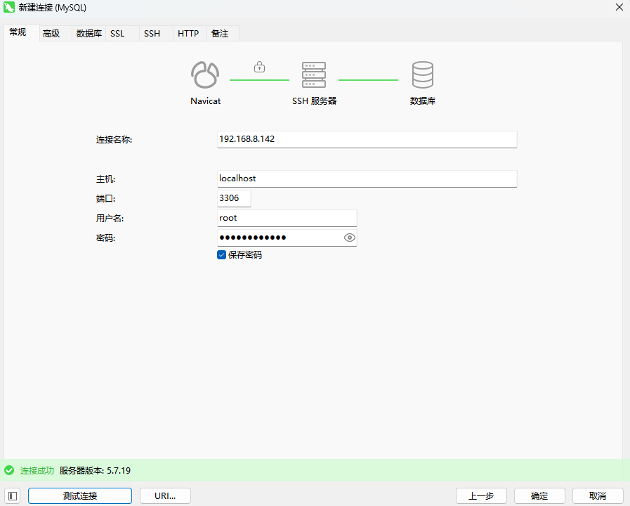The width and height of the screenshot is (630, 506).
Task: Click the 用户名: field label
Action: 110,219
